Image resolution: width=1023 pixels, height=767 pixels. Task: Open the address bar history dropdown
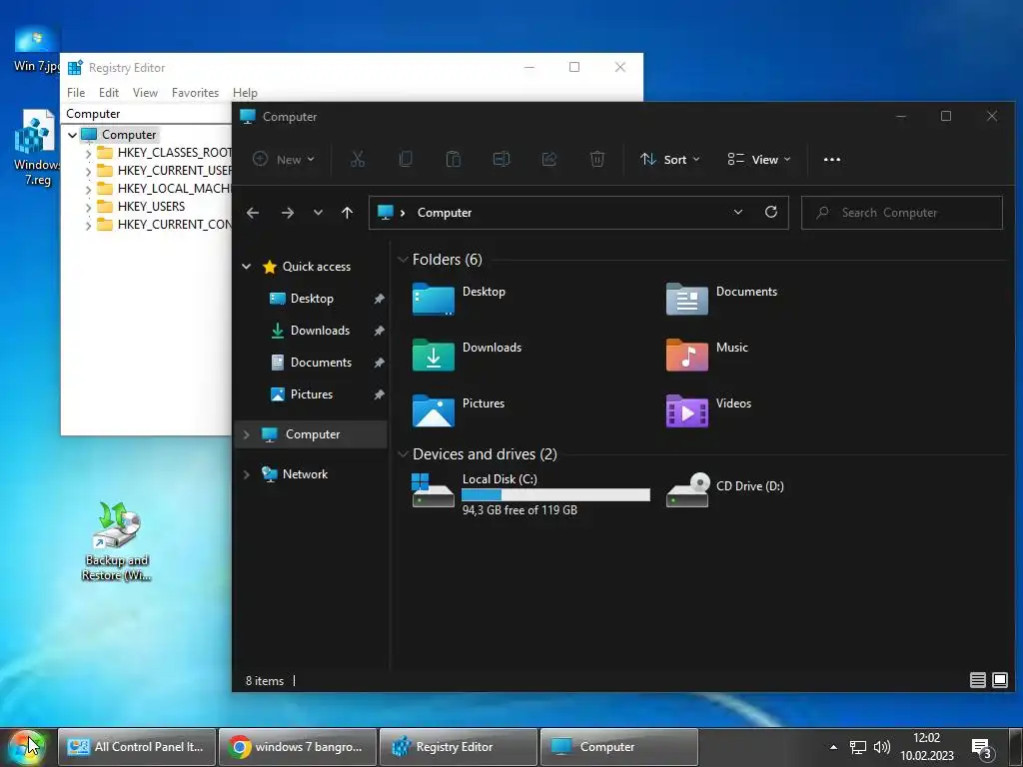(x=738, y=212)
